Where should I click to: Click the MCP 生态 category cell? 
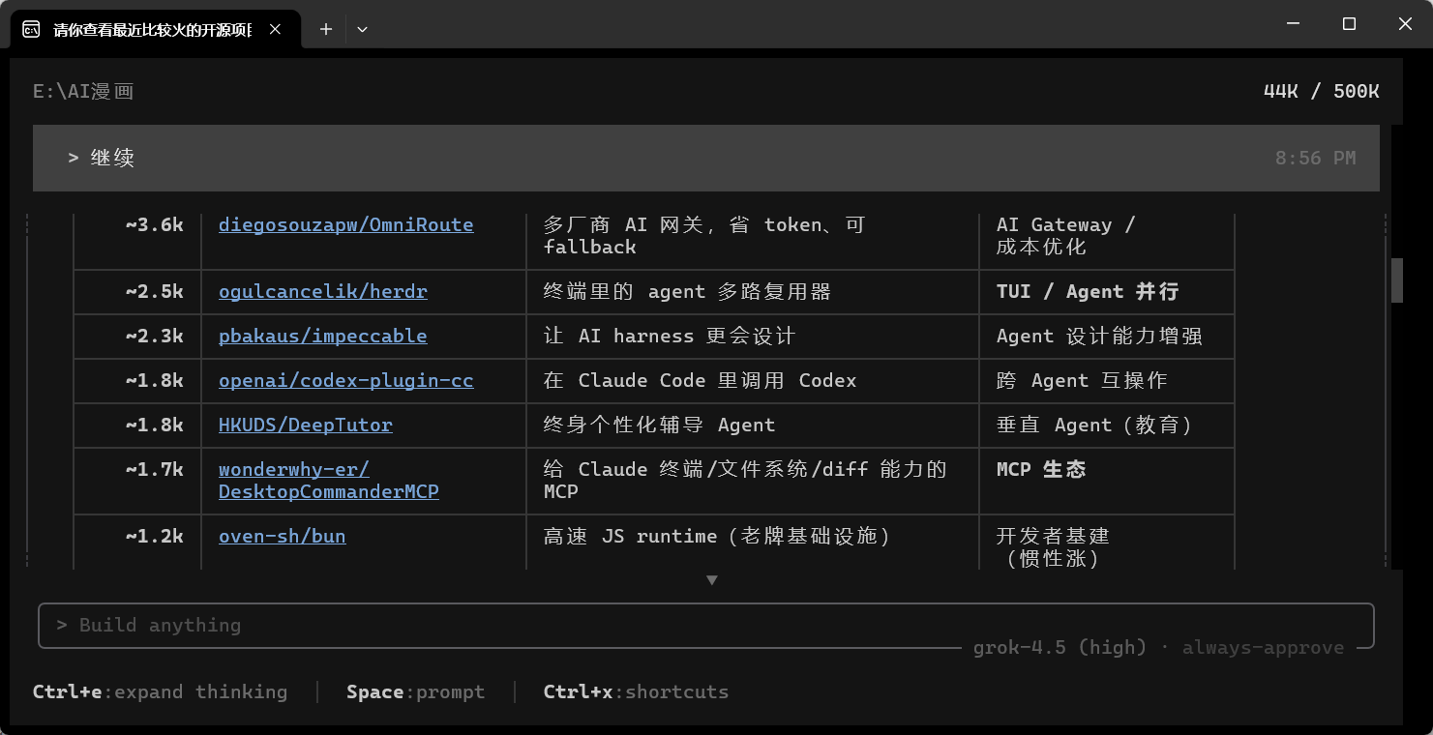tap(1041, 470)
